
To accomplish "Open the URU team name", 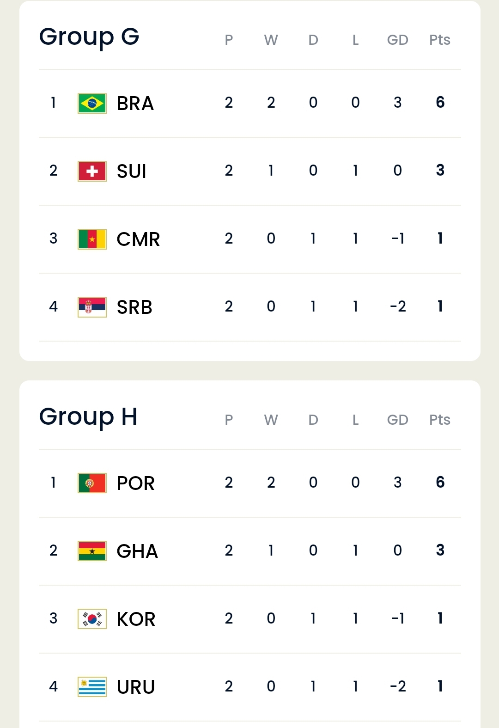I will [136, 687].
